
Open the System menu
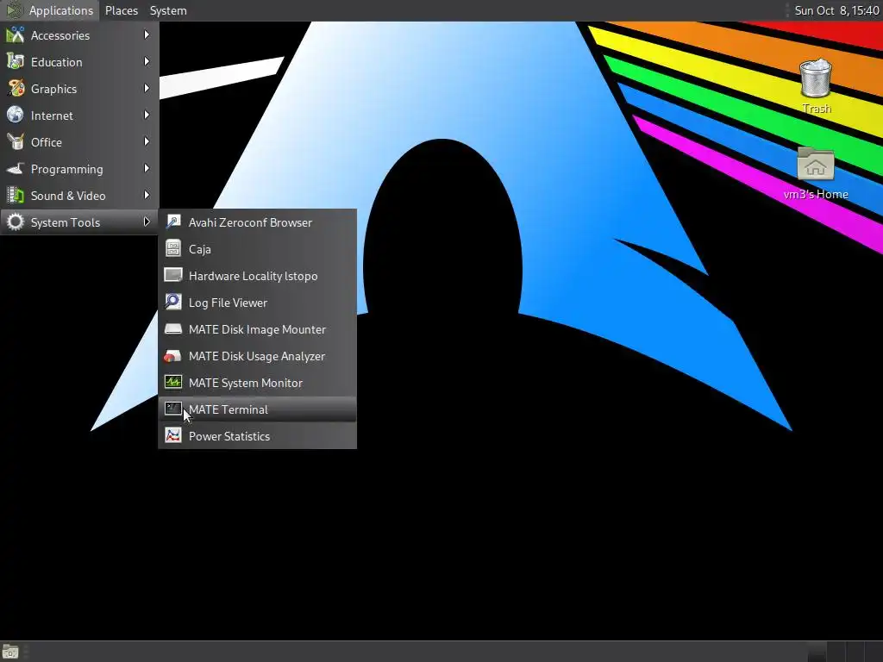[168, 10]
